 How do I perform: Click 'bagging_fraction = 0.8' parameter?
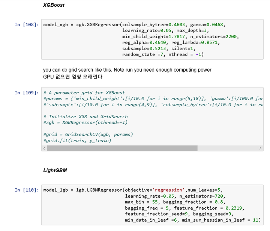click(193, 202)
